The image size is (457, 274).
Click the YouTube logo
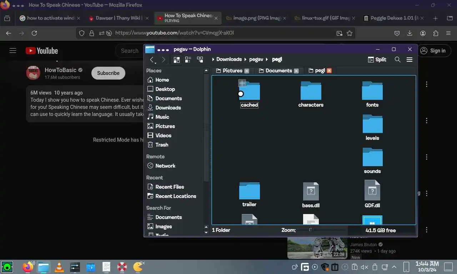tap(42, 51)
